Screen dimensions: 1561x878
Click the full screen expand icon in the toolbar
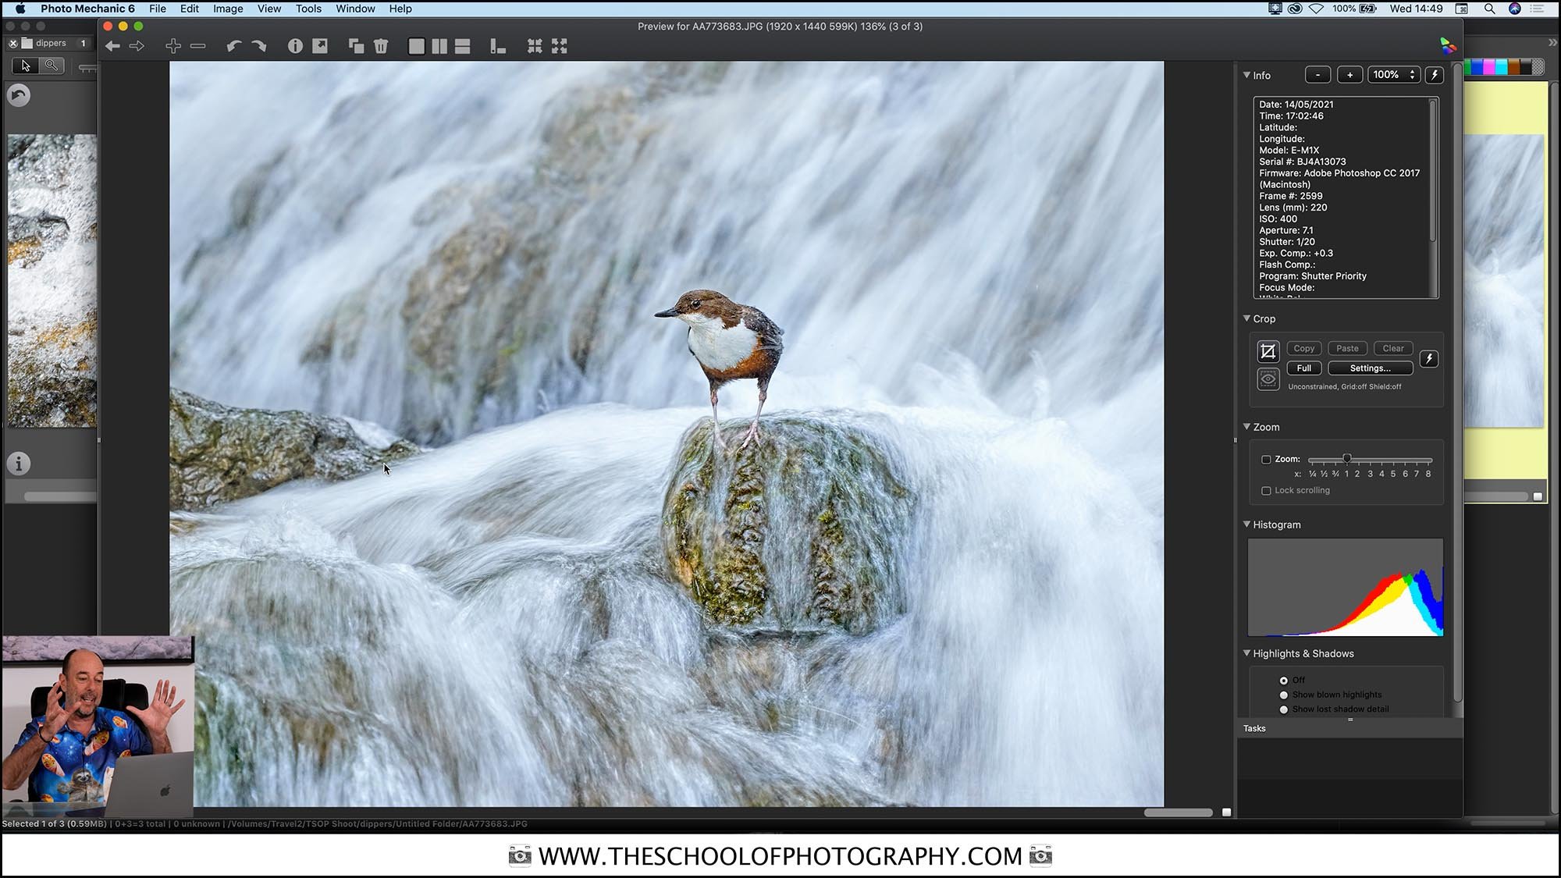pos(560,46)
